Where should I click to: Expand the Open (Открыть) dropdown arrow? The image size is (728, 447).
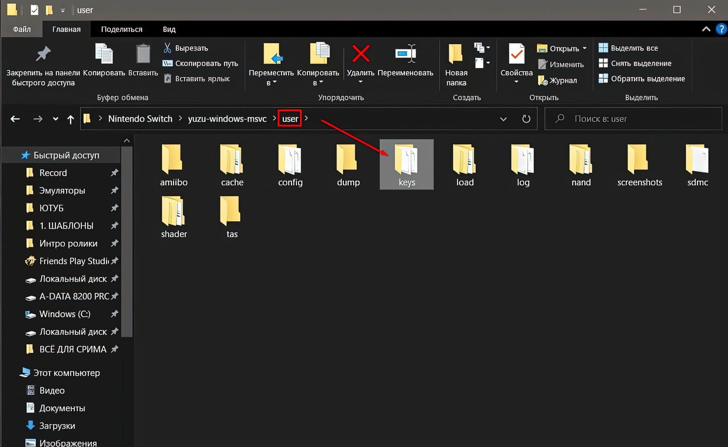point(585,48)
